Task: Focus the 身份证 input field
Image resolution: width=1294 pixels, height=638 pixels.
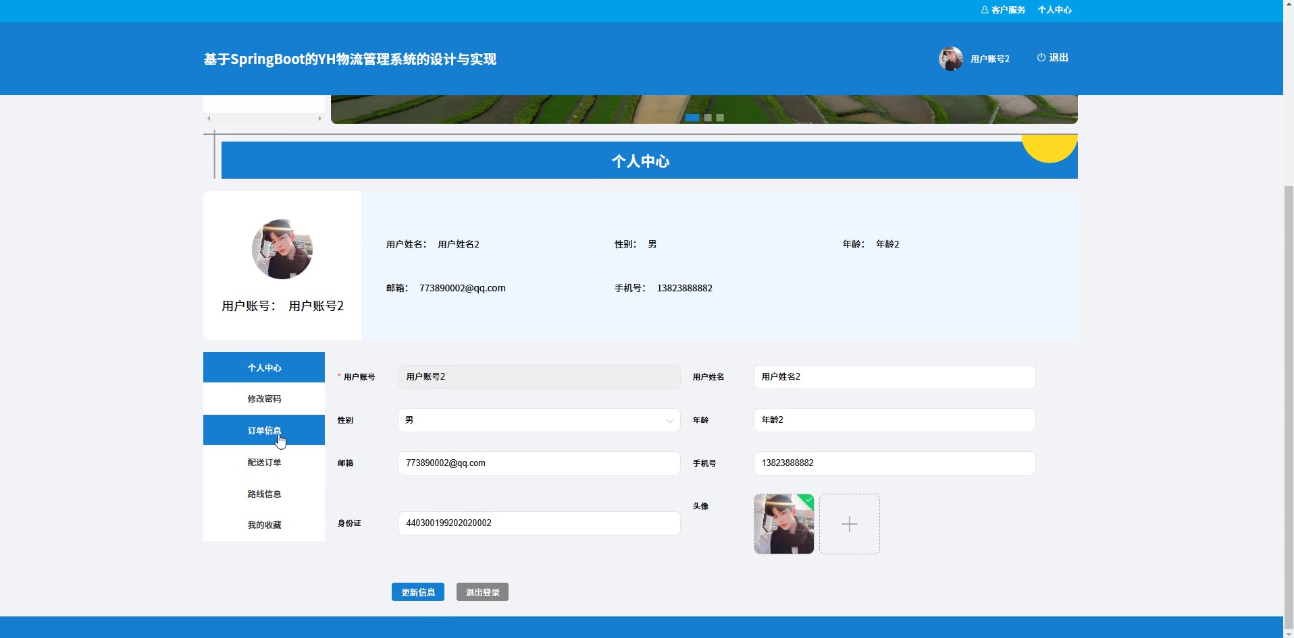Action: [x=539, y=523]
